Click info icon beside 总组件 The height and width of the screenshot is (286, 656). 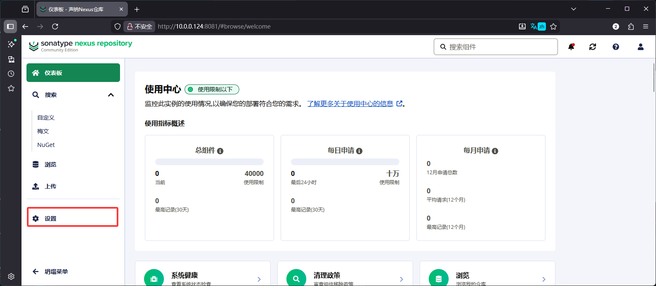tap(220, 151)
